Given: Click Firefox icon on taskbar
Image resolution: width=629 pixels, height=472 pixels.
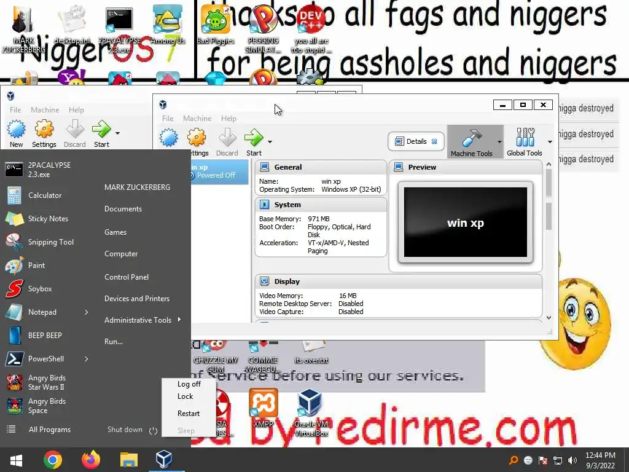Looking at the screenshot, I should (x=91, y=460).
